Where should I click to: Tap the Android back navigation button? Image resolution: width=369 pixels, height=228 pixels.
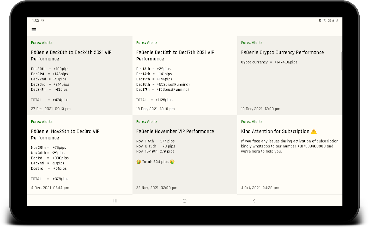tap(254, 201)
